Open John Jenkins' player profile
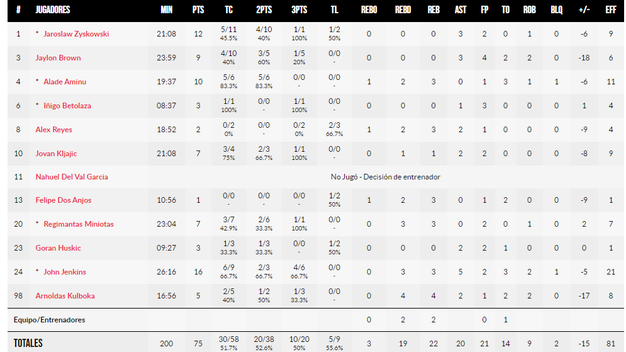Image resolution: width=626 pixels, height=352 pixels. [x=65, y=272]
